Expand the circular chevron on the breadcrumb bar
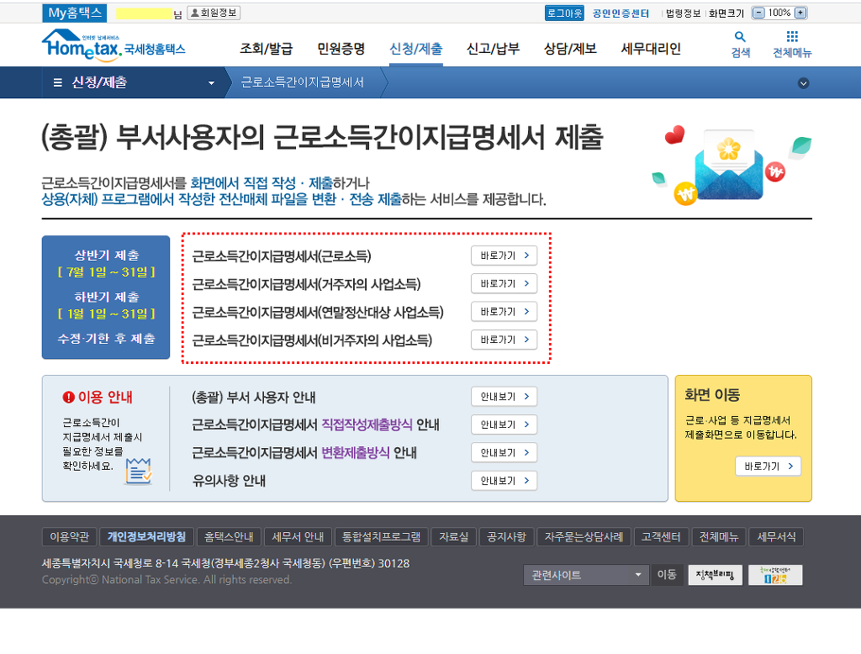This screenshot has width=861, height=654. 803,83
